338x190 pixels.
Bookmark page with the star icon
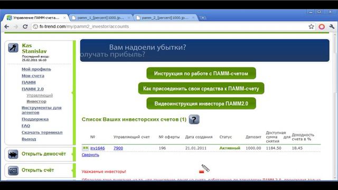tap(311, 26)
